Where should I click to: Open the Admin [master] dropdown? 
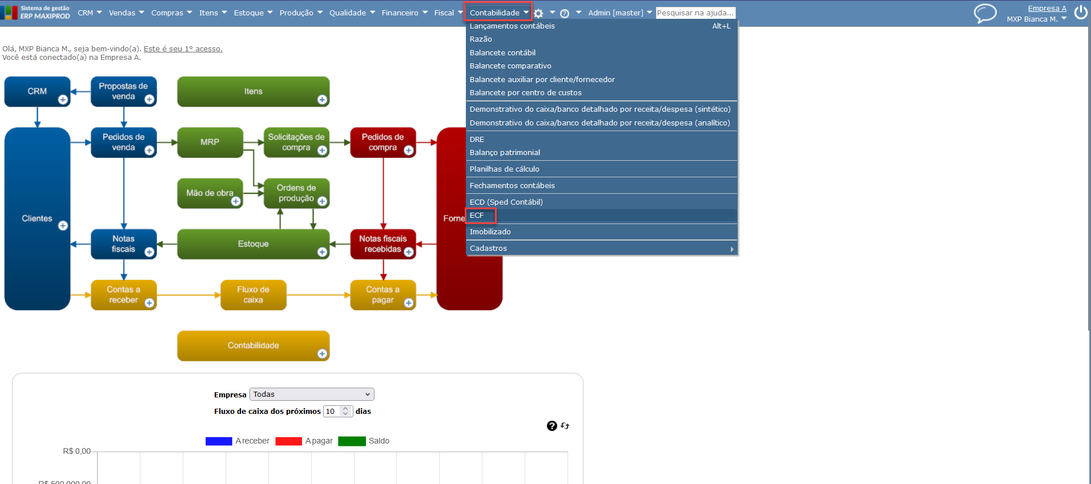[620, 13]
